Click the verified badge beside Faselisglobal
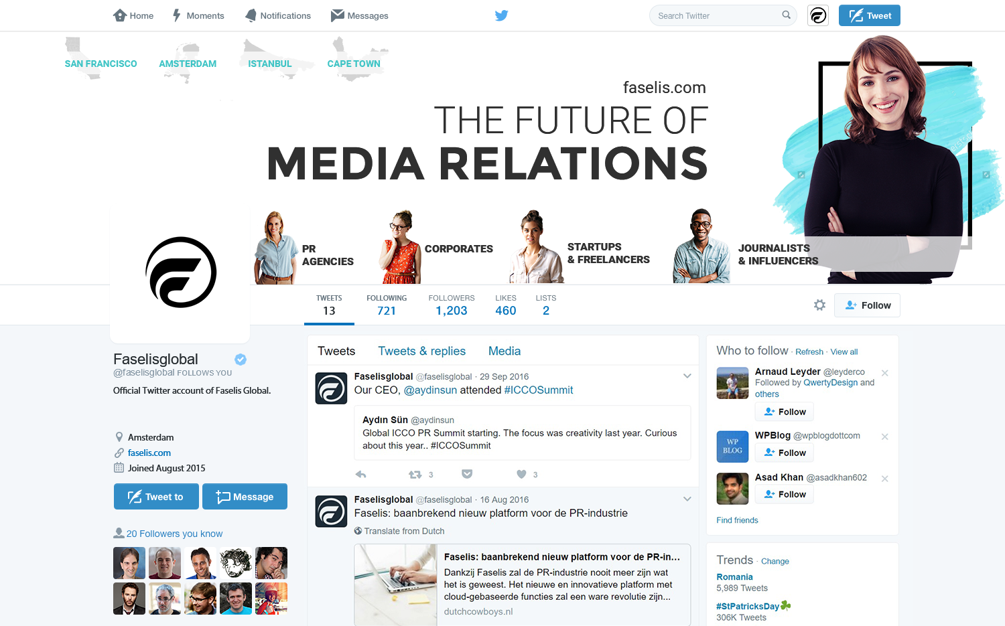The image size is (1005, 626). [241, 360]
